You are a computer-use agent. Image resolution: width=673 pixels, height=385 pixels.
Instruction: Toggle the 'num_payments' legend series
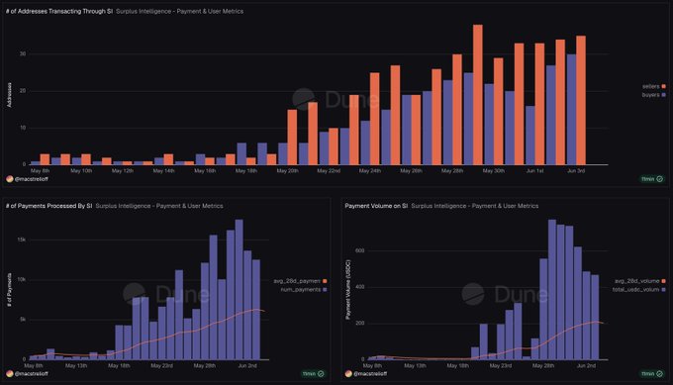[304, 290]
